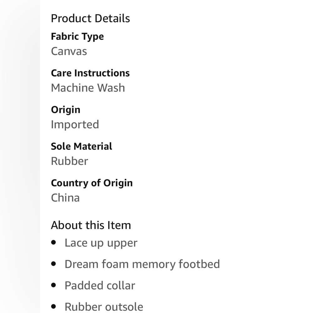Click the Product Details heading
Viewport: 313px width, 313px height.
(90, 18)
